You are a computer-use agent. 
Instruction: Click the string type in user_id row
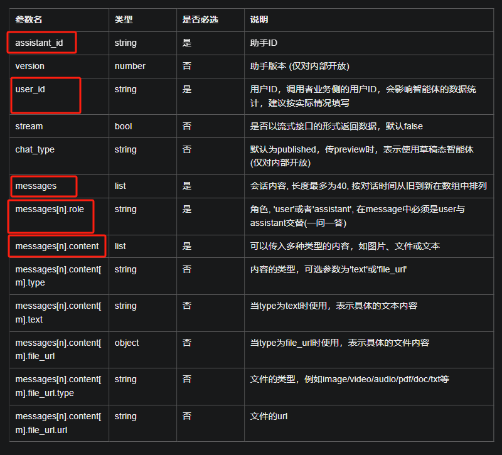click(125, 89)
